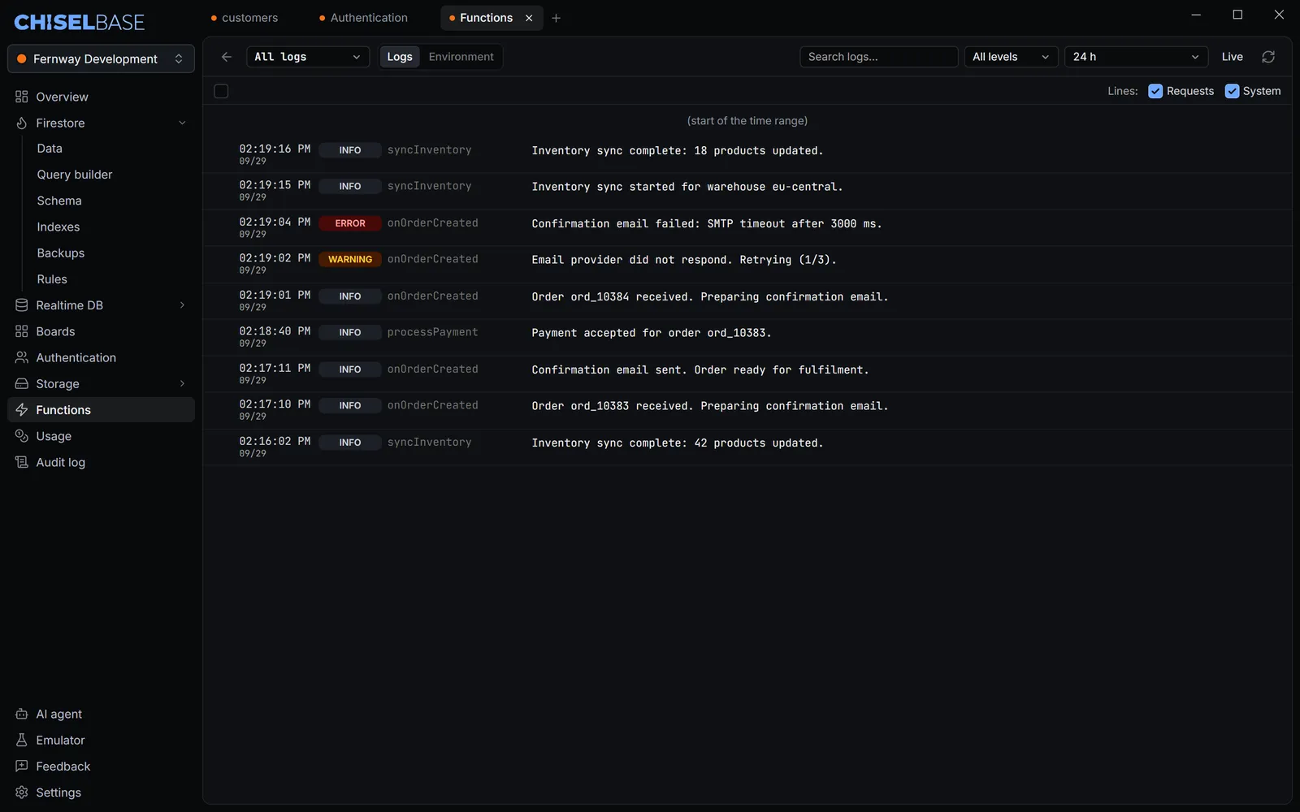
Task: Click the AI agent robot icon
Action: [x=22, y=714]
